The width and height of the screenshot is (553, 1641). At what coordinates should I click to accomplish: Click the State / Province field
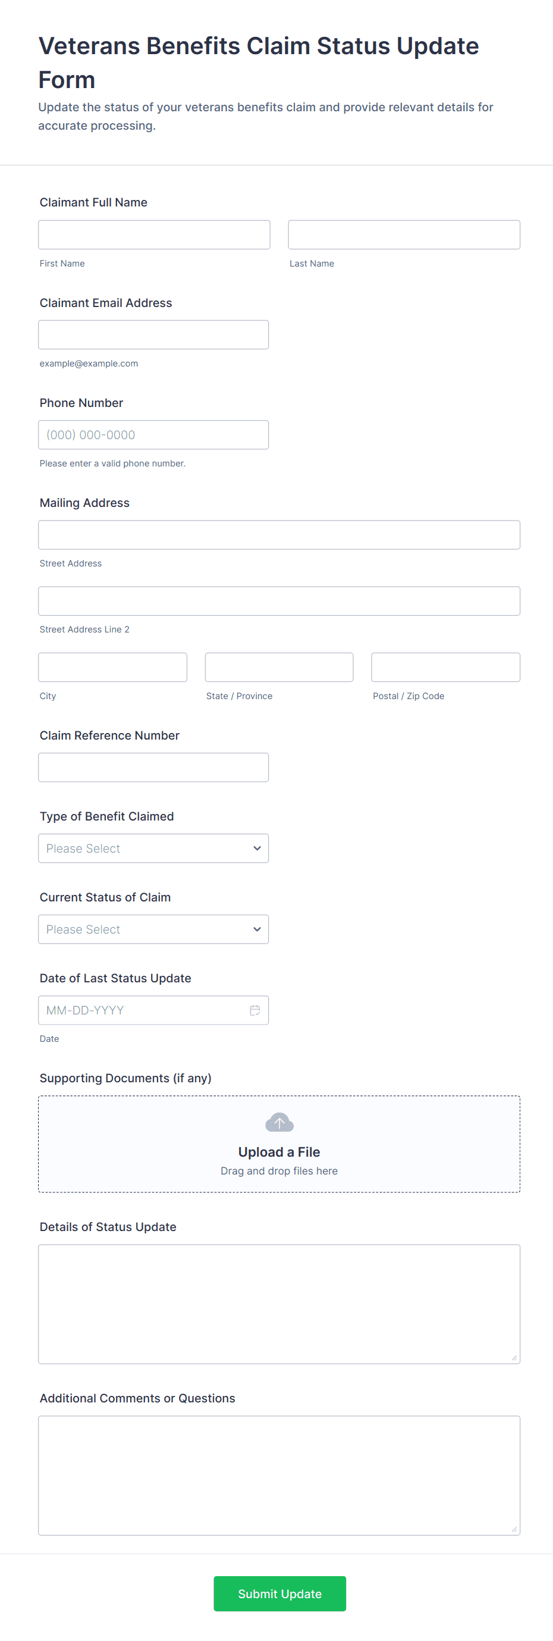coord(279,668)
